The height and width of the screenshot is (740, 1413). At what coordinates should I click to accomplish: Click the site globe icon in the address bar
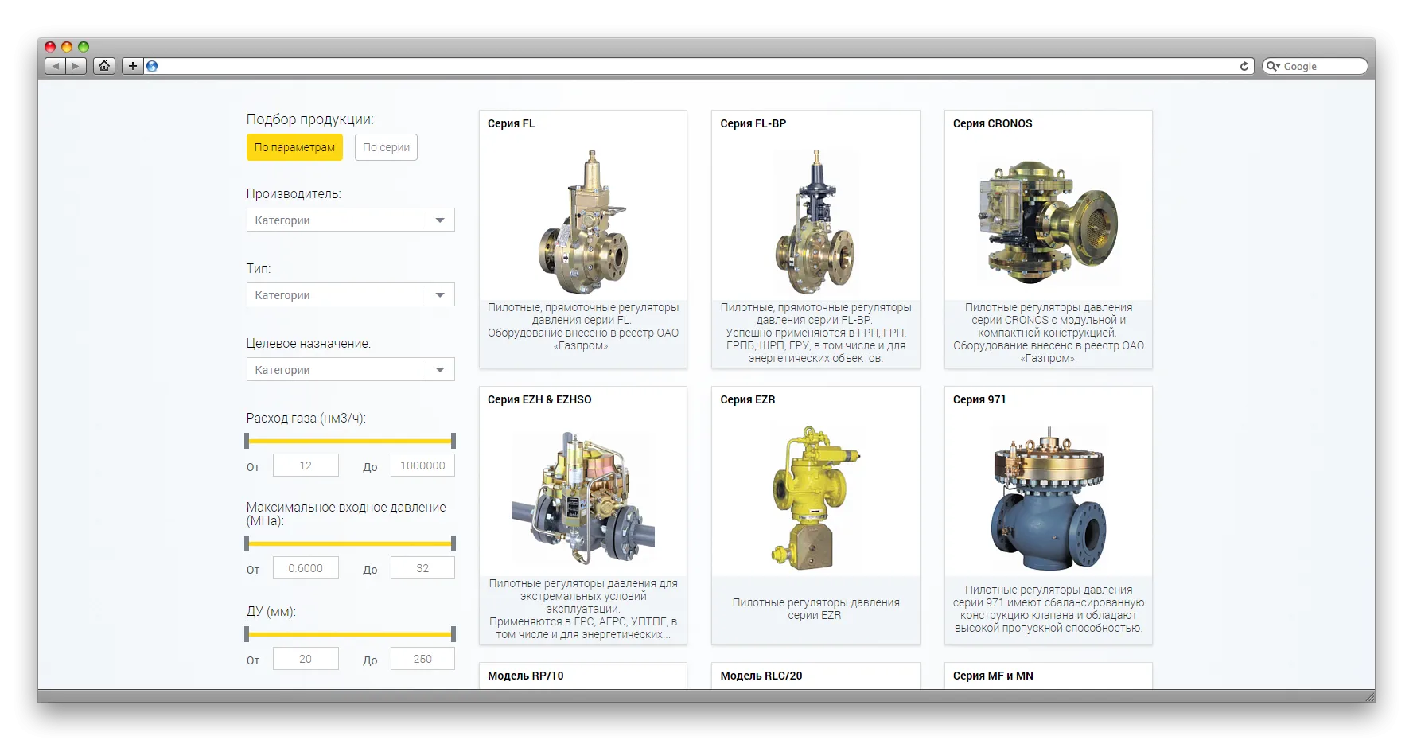(152, 66)
